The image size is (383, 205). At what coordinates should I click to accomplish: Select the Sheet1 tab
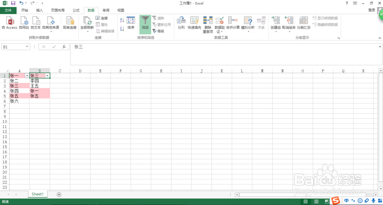pos(38,194)
